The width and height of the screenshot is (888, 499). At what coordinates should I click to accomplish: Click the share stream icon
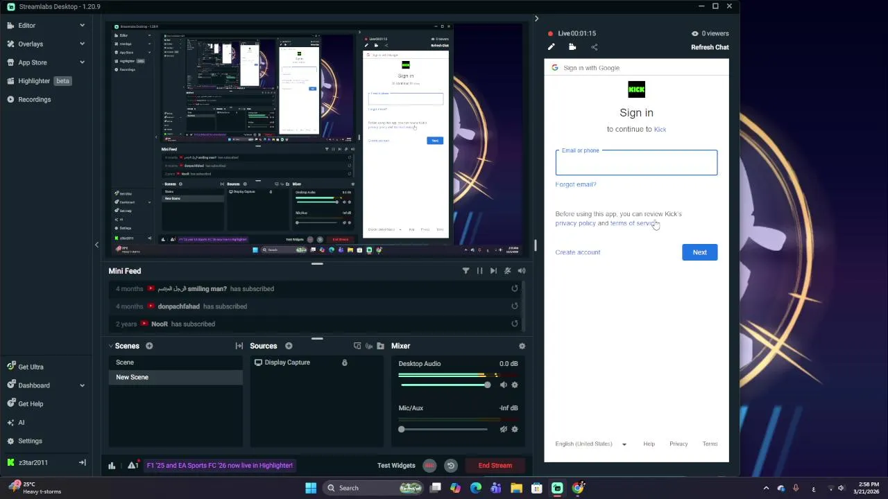pyautogui.click(x=594, y=47)
